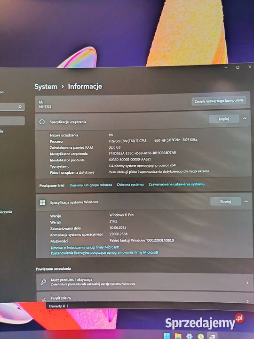The width and height of the screenshot is (254, 339).
Task: Open Ochrona systemu link
Action: [x=130, y=185]
